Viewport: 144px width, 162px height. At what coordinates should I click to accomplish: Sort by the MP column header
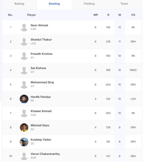point(96,15)
